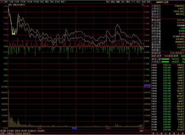Select the 14:56 1722.13 trade tick row

pos(168,65)
